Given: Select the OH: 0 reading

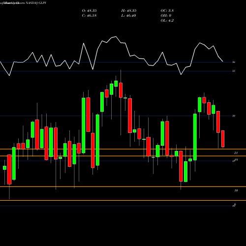Looking at the screenshot, I should click(x=166, y=16).
